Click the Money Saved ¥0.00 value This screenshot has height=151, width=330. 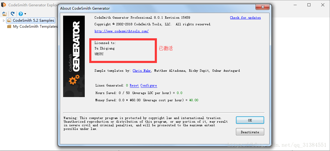(x=194, y=100)
